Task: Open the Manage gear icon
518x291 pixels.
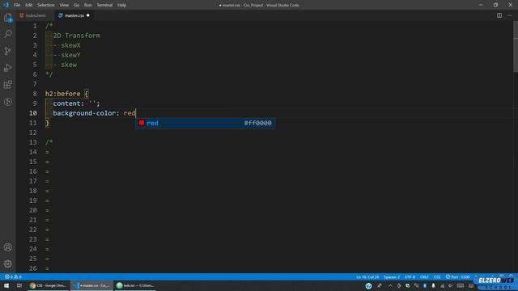Action: click(x=8, y=264)
